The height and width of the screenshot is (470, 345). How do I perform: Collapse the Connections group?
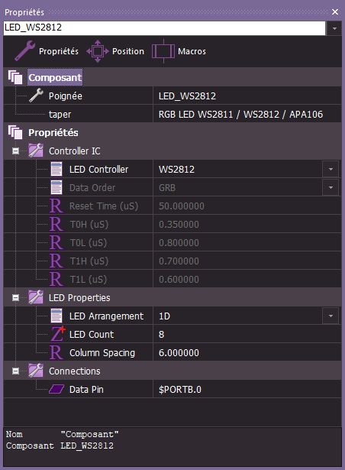tap(15, 371)
